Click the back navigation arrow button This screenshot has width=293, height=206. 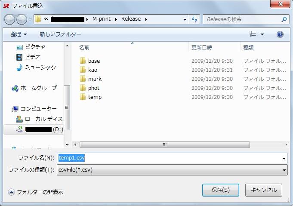(10, 19)
